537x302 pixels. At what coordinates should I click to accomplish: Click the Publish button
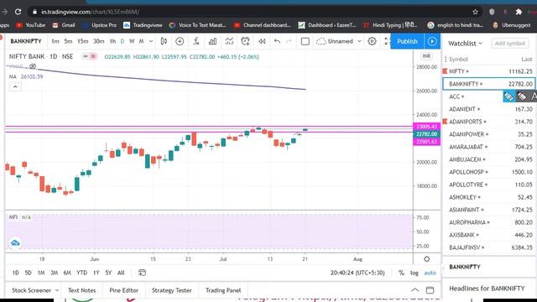point(407,41)
